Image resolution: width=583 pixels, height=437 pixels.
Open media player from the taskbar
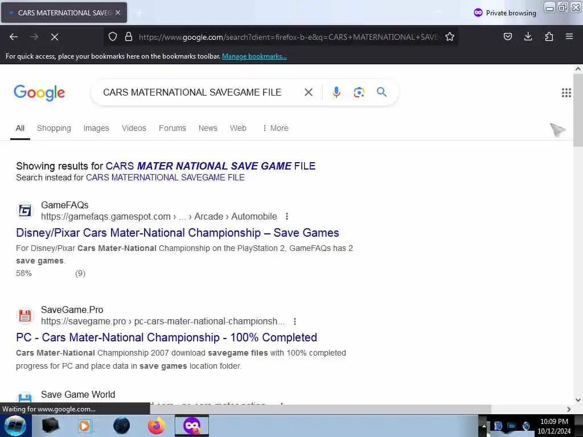pyautogui.click(x=84, y=426)
